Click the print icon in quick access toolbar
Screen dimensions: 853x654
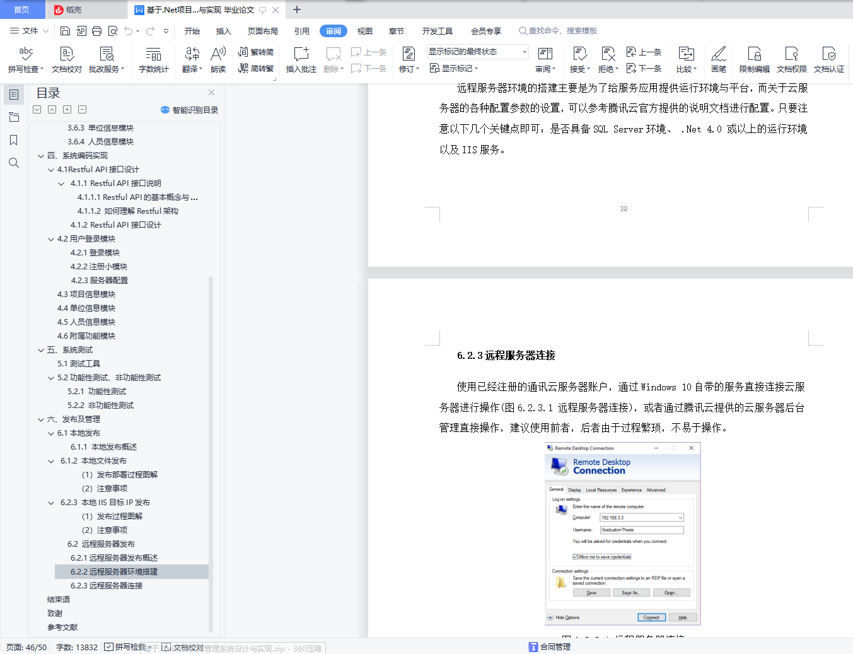tap(96, 31)
